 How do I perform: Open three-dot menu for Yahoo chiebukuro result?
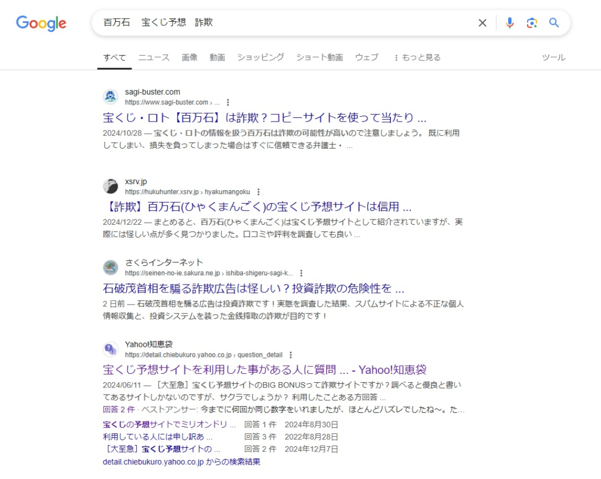291,355
